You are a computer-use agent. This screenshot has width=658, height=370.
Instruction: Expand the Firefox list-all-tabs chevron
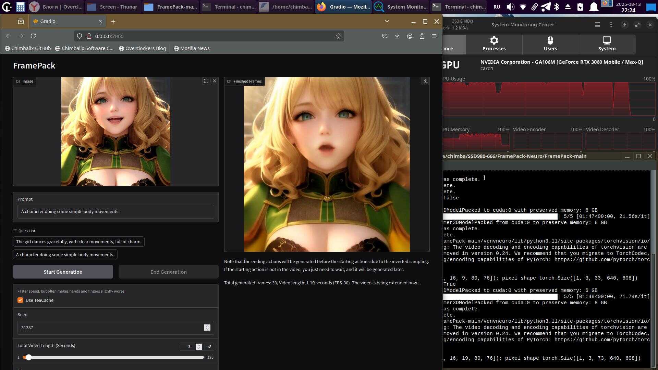387,21
